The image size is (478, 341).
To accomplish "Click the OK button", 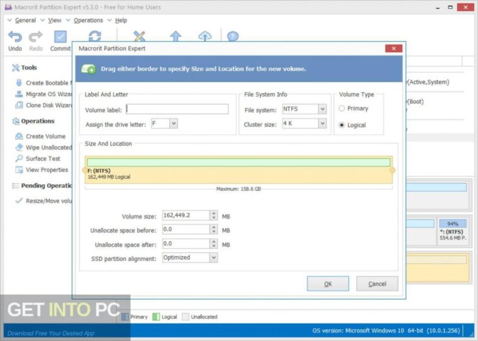I will pyautogui.click(x=328, y=284).
